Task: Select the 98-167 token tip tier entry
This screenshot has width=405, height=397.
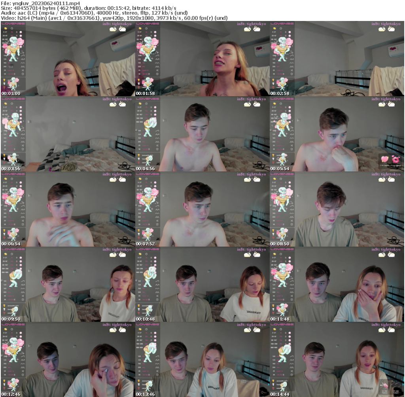Action: pyautogui.click(x=4, y=40)
